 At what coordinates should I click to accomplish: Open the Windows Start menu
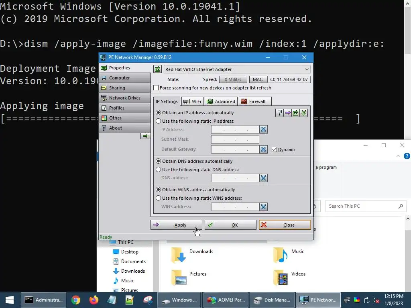[x=10, y=300]
